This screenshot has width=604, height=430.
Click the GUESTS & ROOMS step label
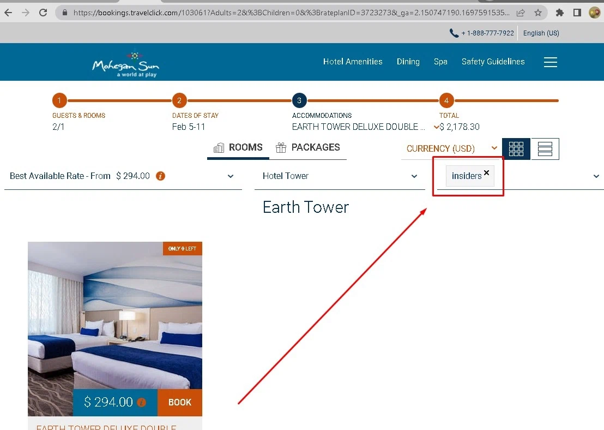78,116
